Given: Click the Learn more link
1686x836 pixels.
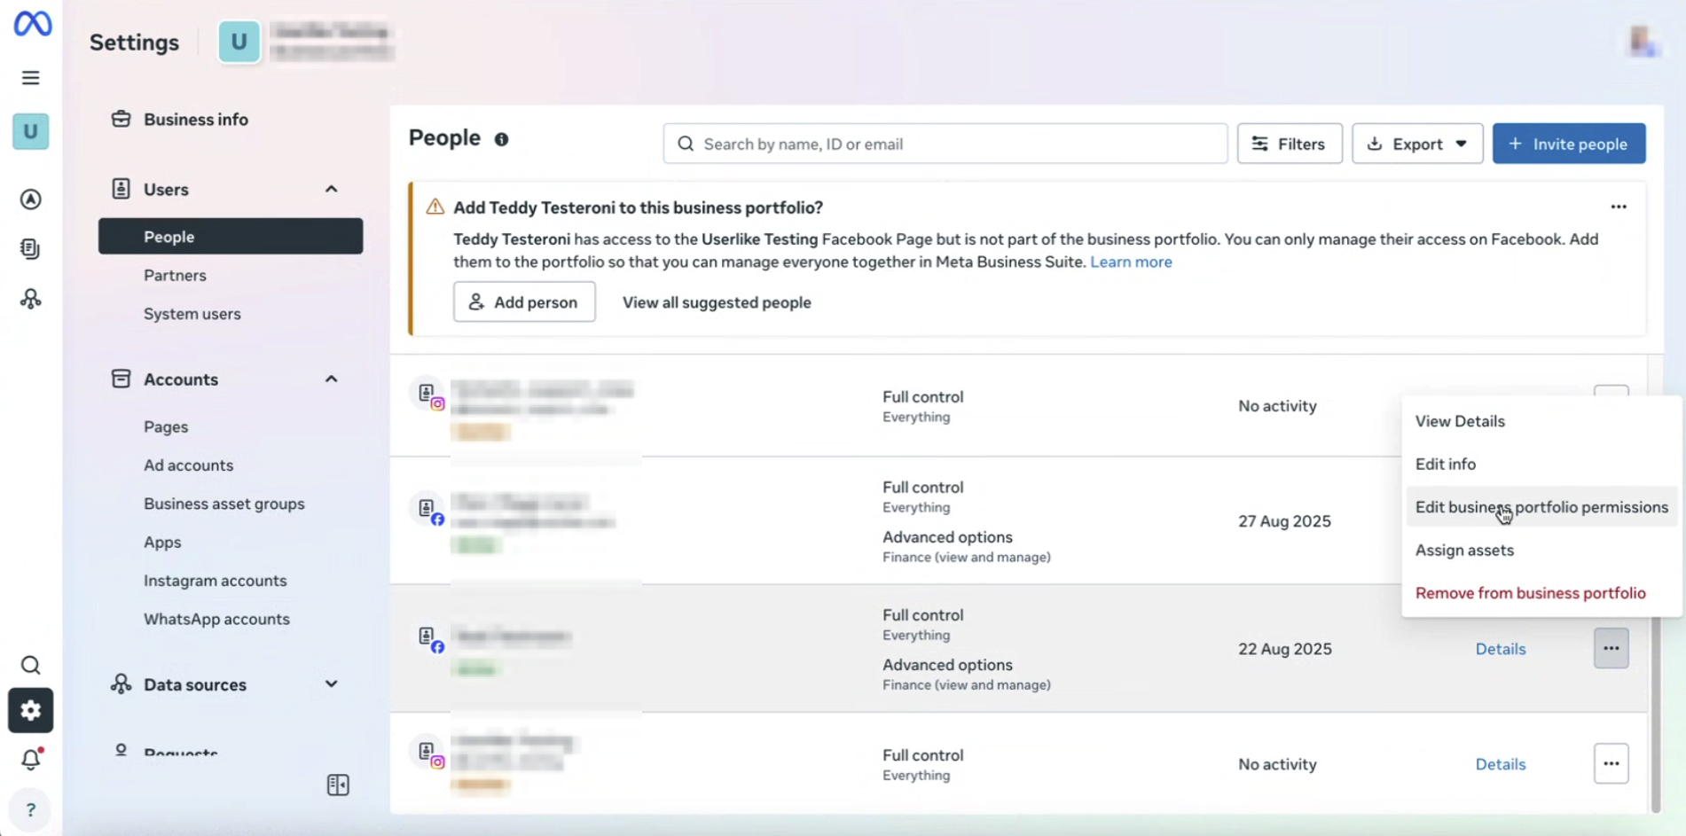Looking at the screenshot, I should [1131, 262].
